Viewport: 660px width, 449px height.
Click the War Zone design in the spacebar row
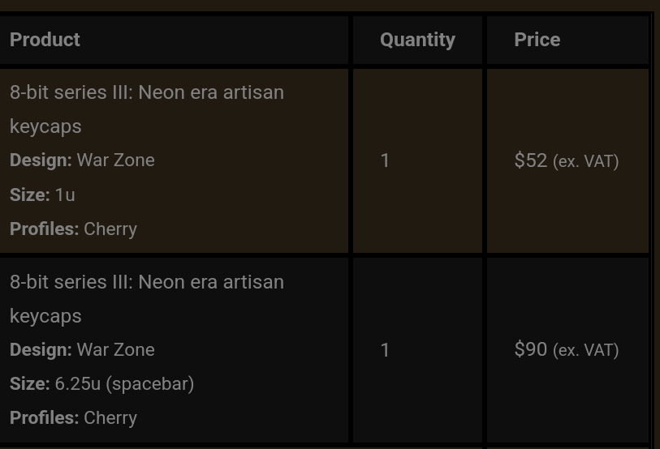(115, 350)
